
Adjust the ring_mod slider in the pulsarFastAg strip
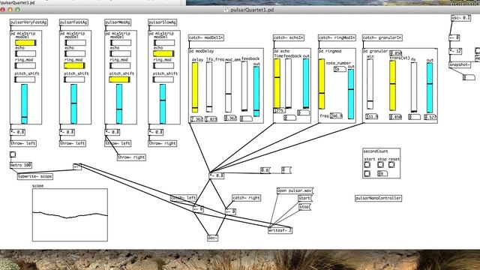[x=74, y=65]
